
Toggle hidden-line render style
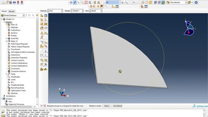pos(147,2)
